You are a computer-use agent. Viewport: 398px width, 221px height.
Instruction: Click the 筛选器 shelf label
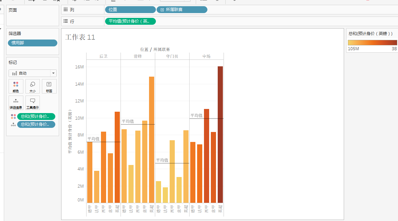15,34
